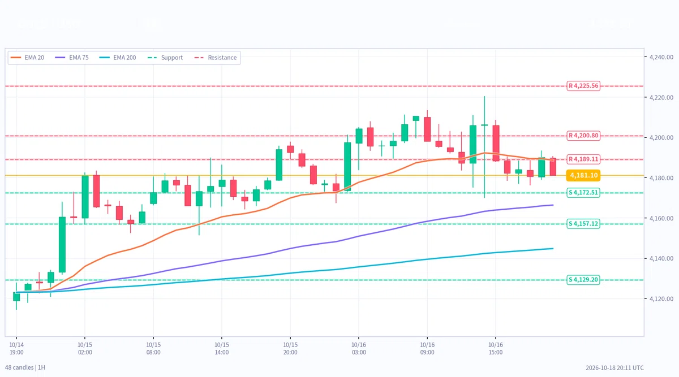Screen dimensions: 679x377
Task: Click the 10/16 03:00 time axis label
Action: tap(359, 348)
